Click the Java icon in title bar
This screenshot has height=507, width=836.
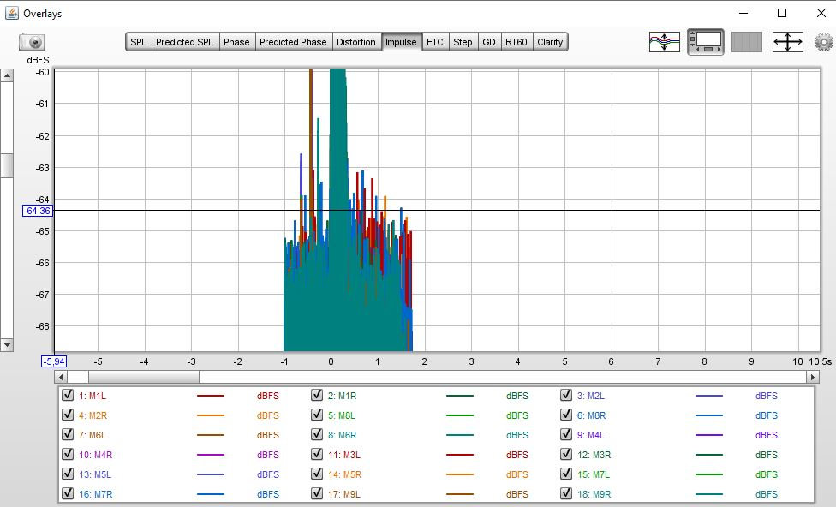tap(11, 14)
